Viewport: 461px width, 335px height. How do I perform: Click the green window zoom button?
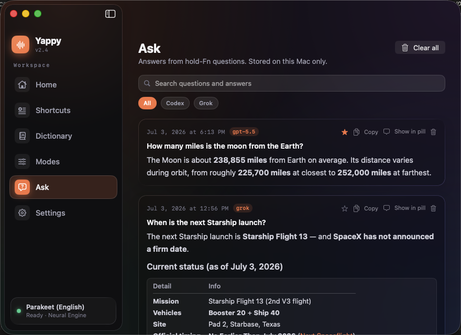(38, 14)
